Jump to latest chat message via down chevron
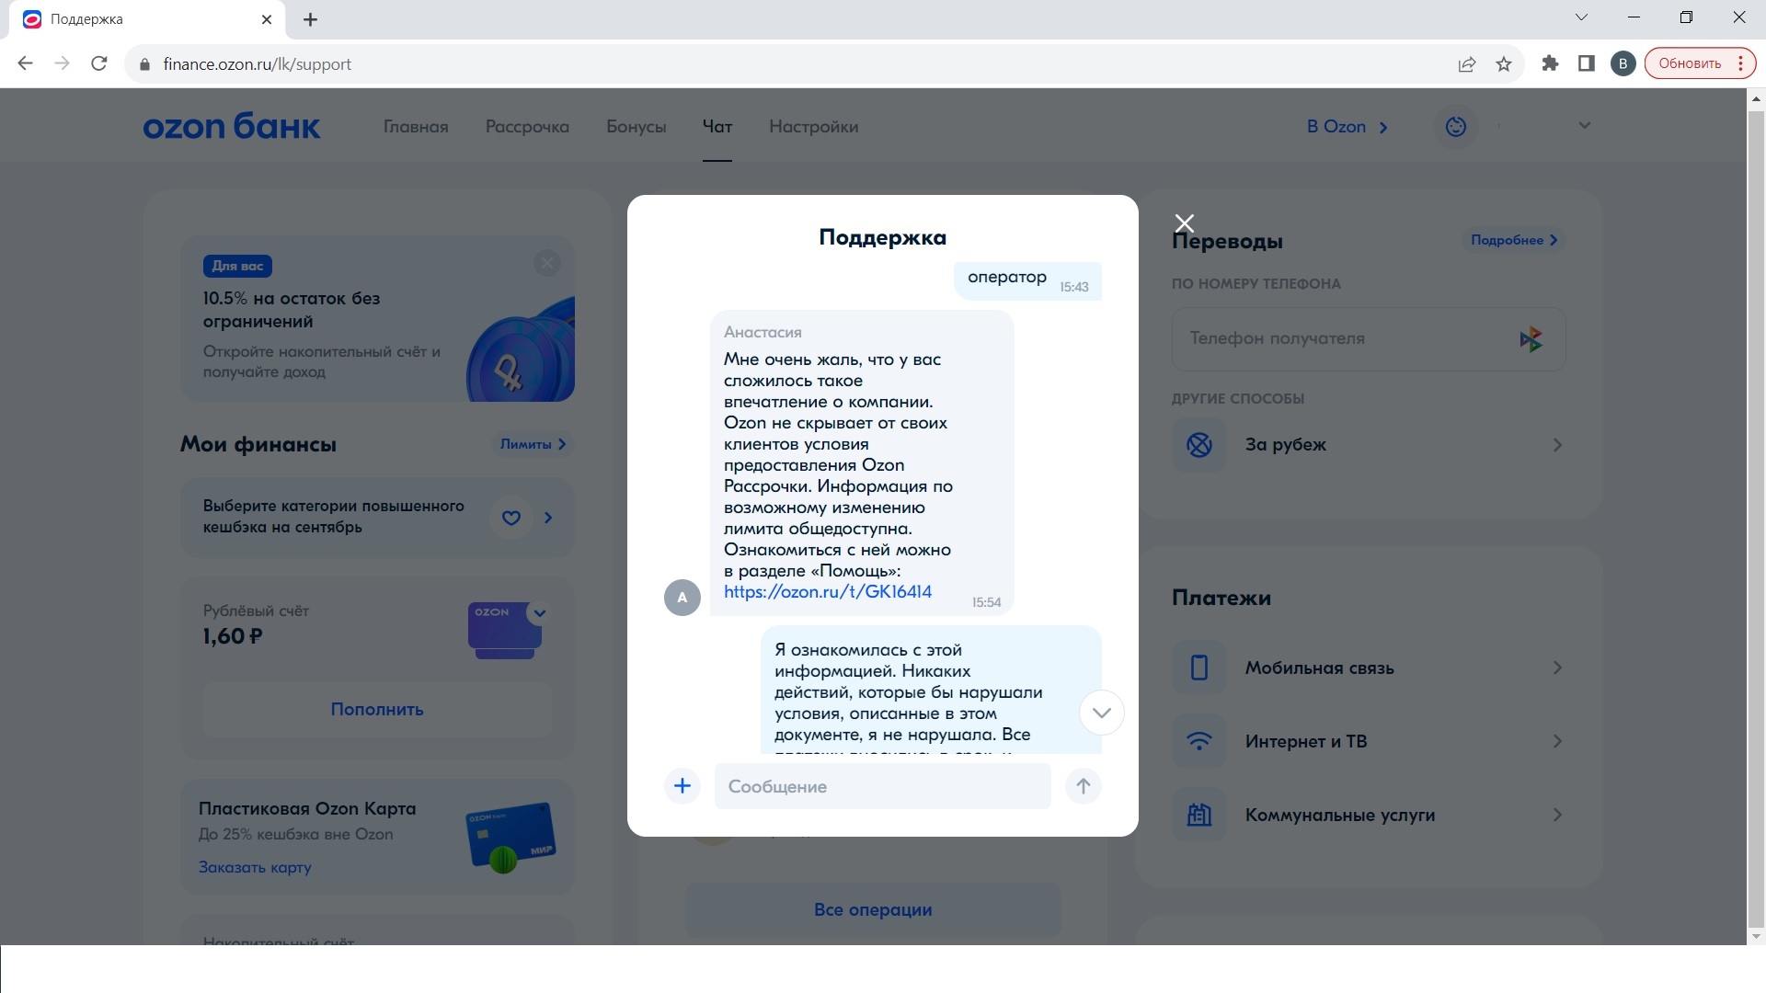 1102,713
